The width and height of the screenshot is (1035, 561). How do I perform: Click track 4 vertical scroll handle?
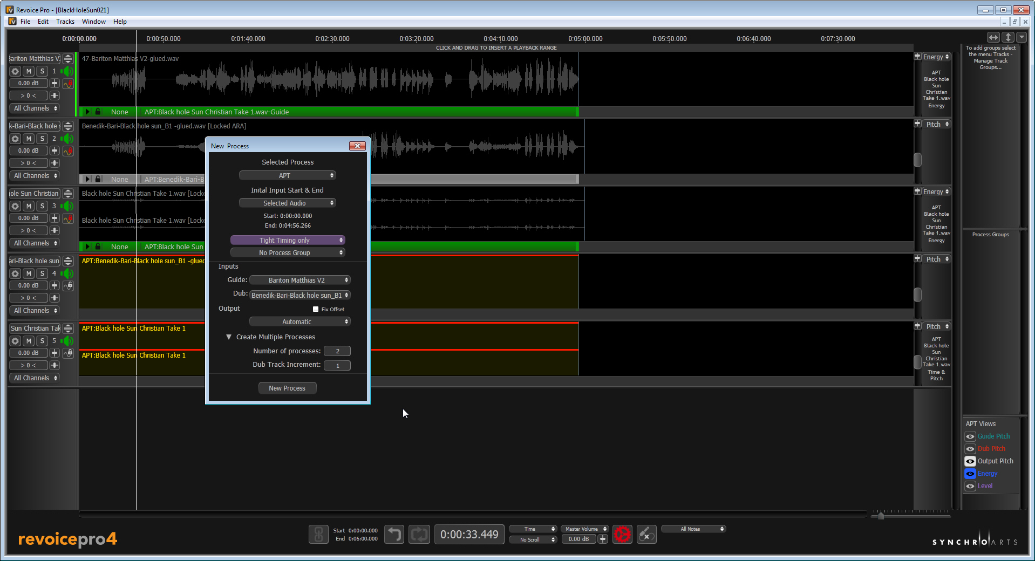click(917, 295)
